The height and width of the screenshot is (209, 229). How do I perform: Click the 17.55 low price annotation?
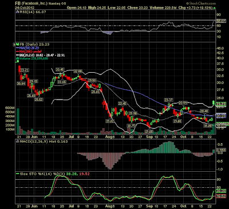point(149,132)
